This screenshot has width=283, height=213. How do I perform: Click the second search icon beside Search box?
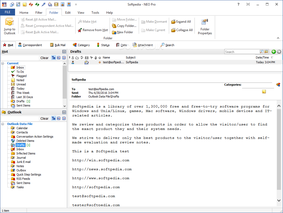click(x=266, y=52)
